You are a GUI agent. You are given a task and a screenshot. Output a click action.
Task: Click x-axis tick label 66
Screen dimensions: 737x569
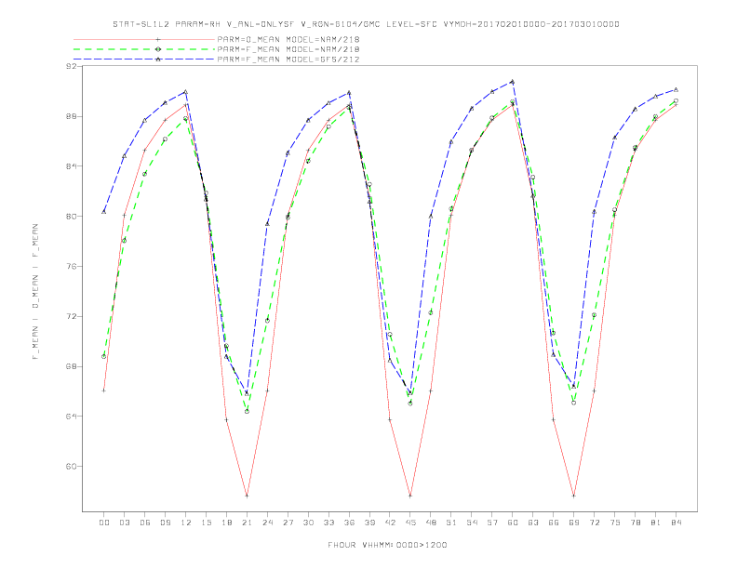tap(554, 523)
